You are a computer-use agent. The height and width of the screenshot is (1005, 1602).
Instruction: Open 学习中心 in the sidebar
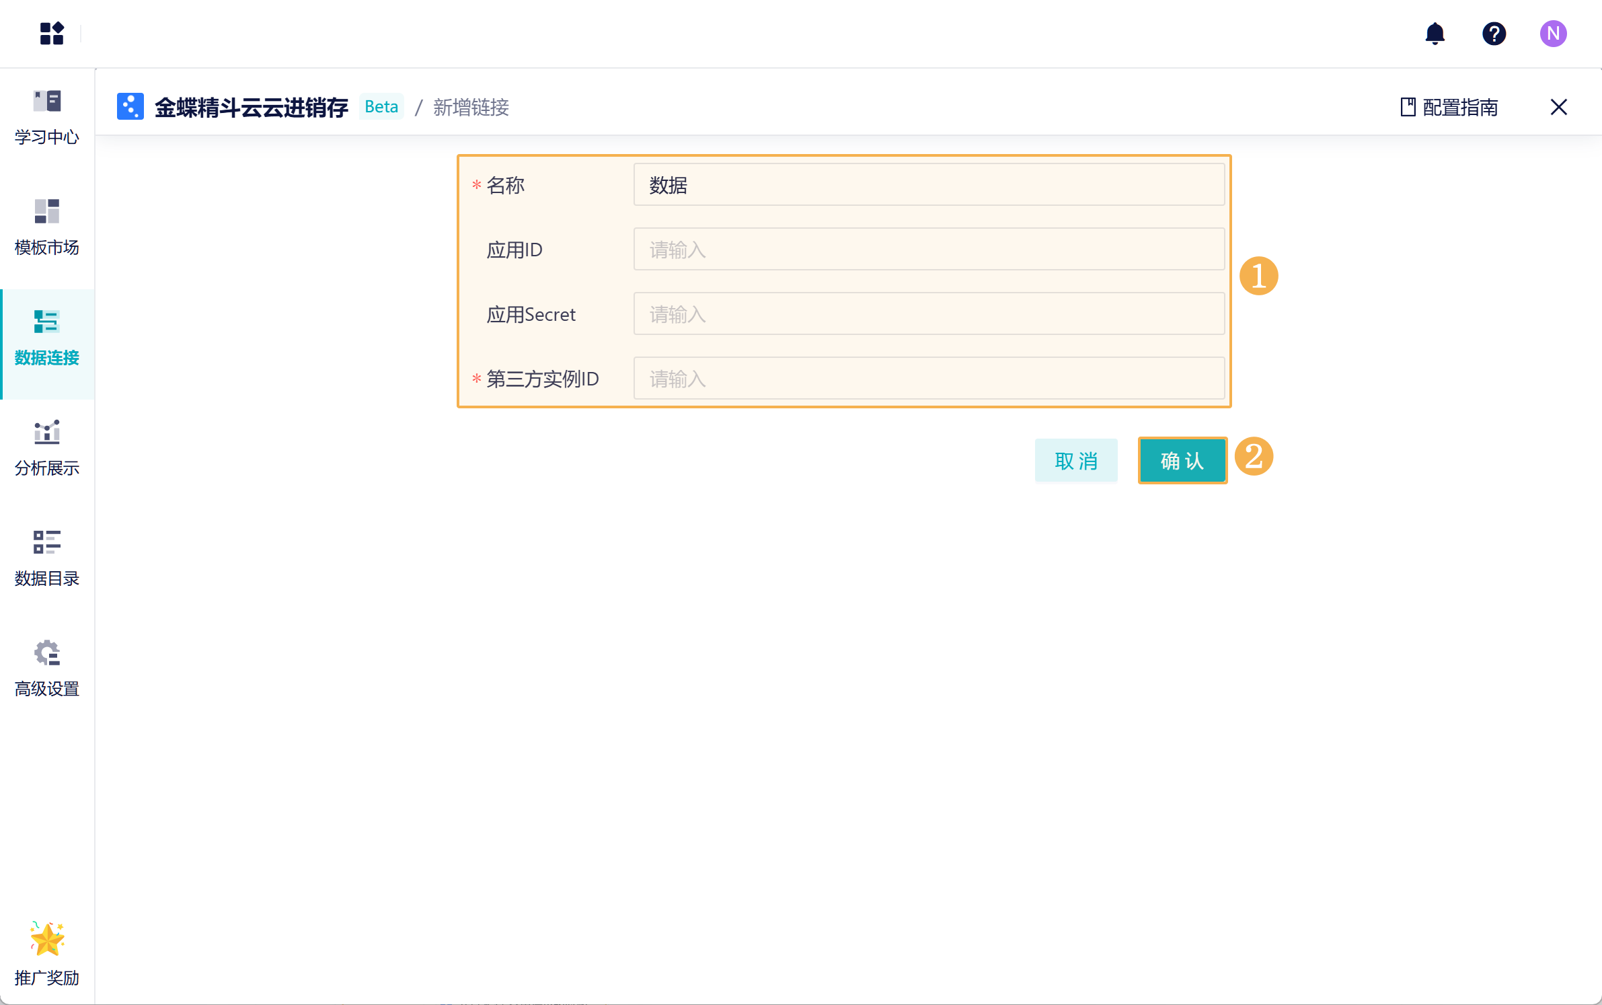click(x=47, y=117)
